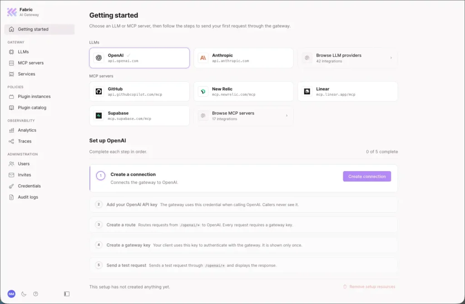Open Traces in sidebar

pos(40,141)
